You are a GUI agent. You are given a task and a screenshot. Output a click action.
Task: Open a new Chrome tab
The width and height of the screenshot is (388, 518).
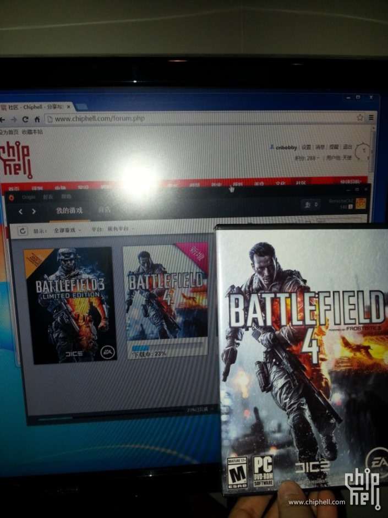pos(82,107)
